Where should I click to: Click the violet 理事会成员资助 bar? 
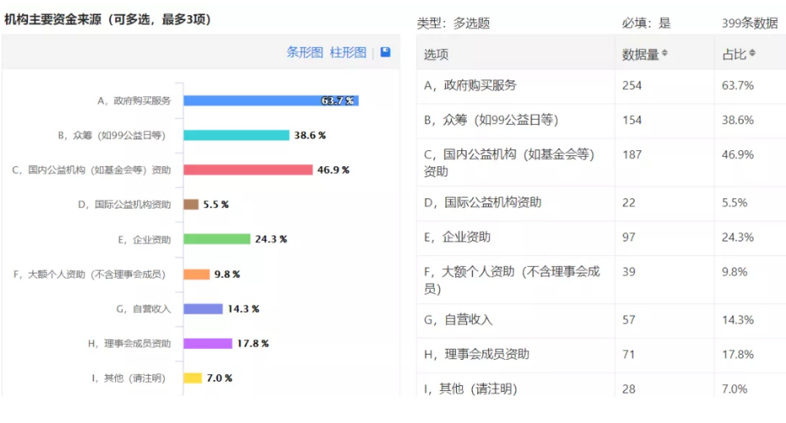pyautogui.click(x=207, y=344)
